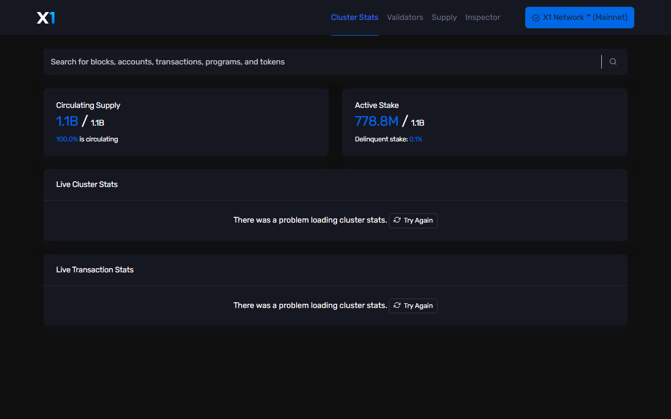Select the Live Transaction Stats card header
The width and height of the screenshot is (671, 419).
[x=335, y=270]
